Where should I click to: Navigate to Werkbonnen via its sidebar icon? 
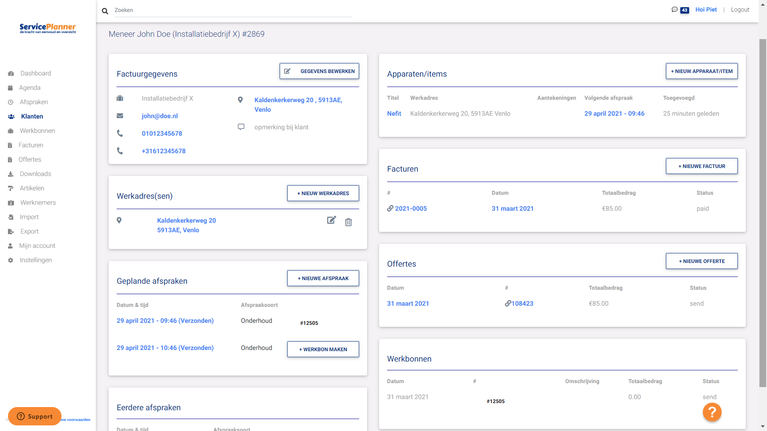coord(10,130)
